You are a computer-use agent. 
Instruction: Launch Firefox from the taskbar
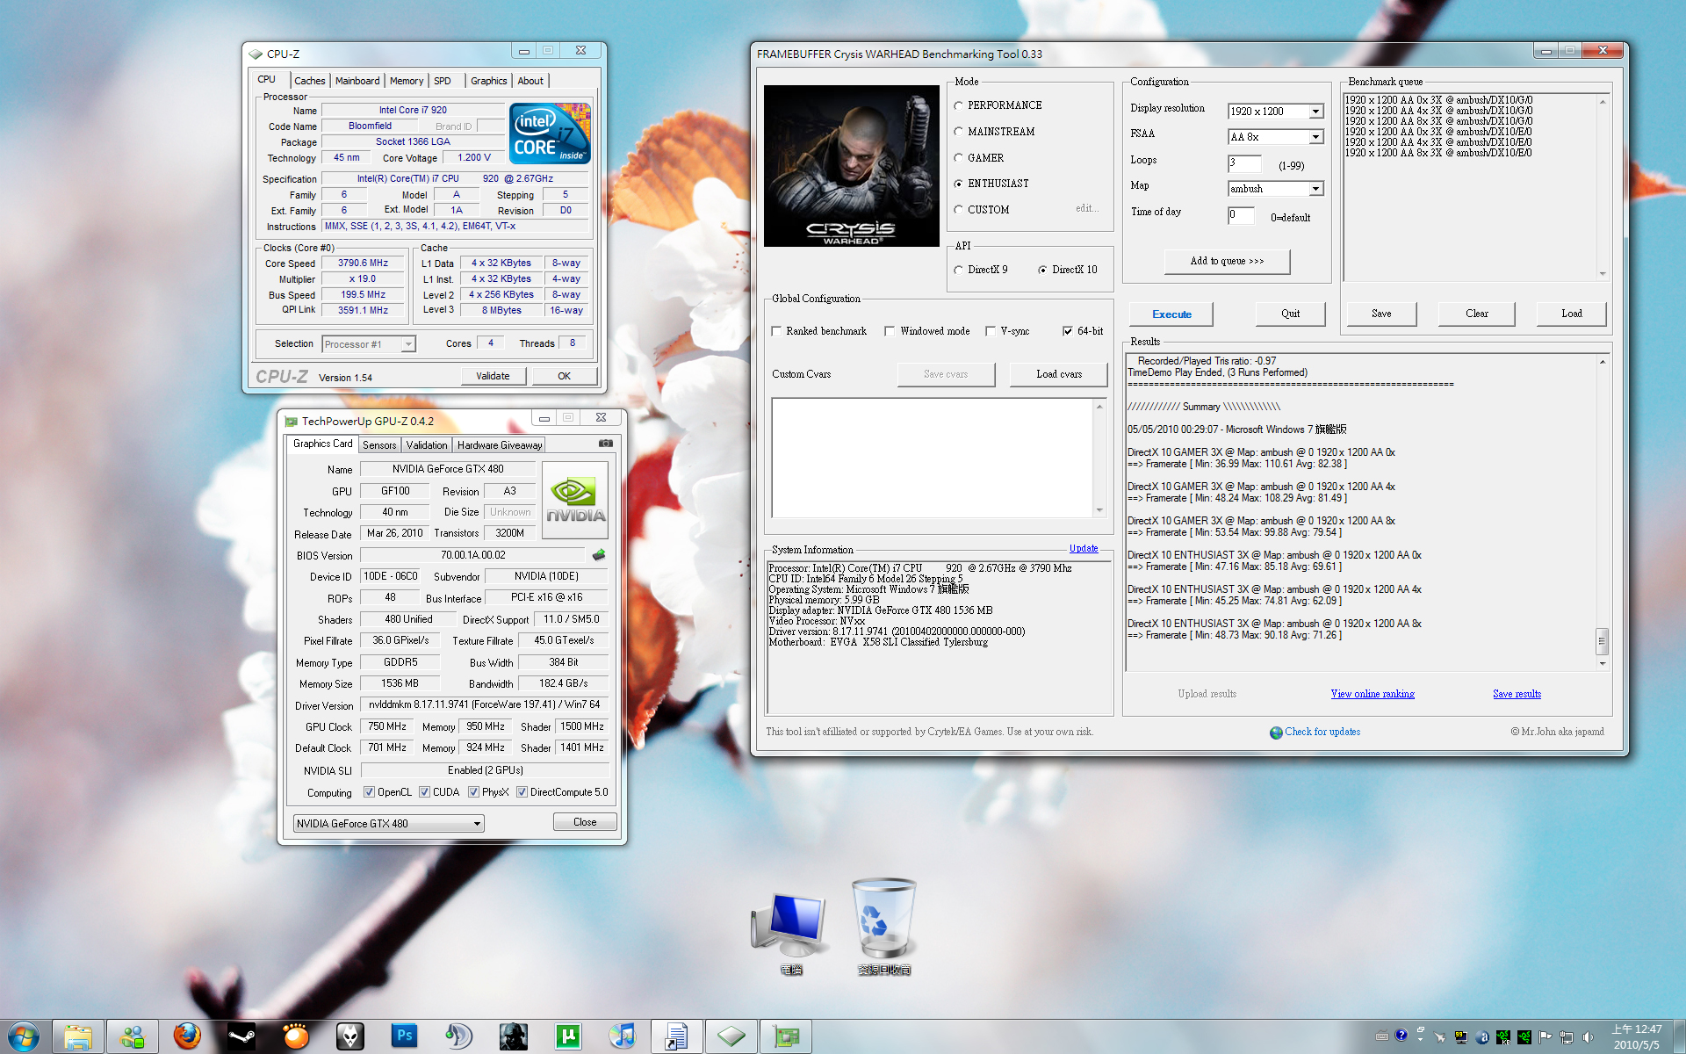tap(187, 1036)
